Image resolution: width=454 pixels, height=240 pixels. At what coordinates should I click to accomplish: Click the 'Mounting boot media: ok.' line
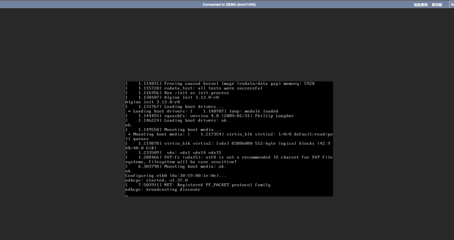(x=195, y=166)
